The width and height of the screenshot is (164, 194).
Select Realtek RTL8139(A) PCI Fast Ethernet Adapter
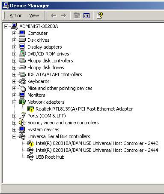tap(84, 109)
